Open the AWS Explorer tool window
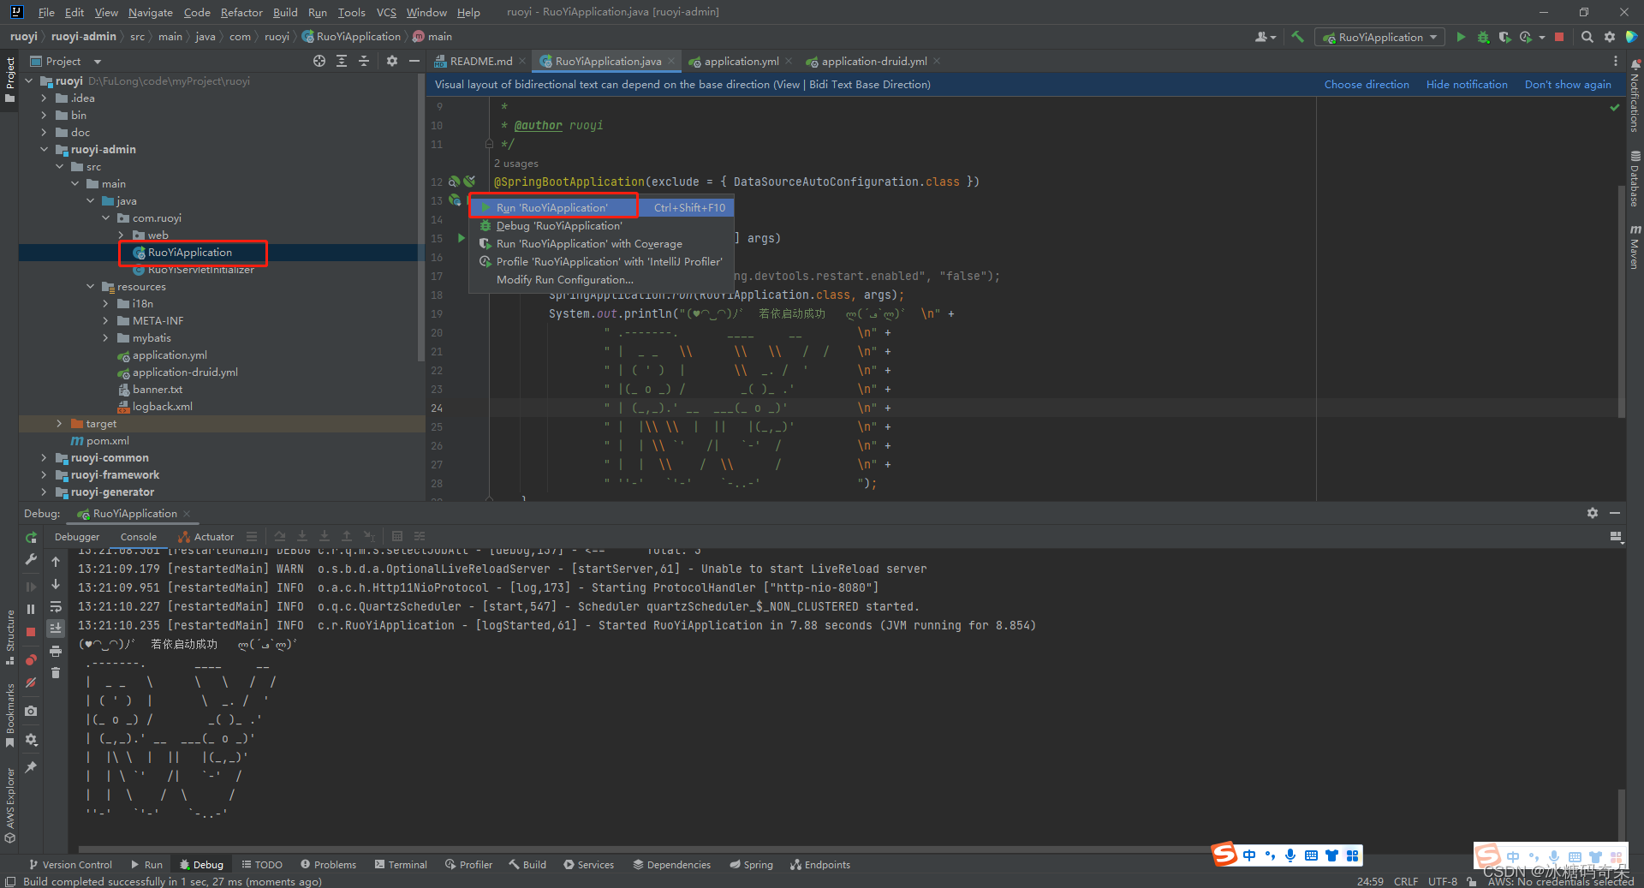This screenshot has width=1644, height=888. 9,804
